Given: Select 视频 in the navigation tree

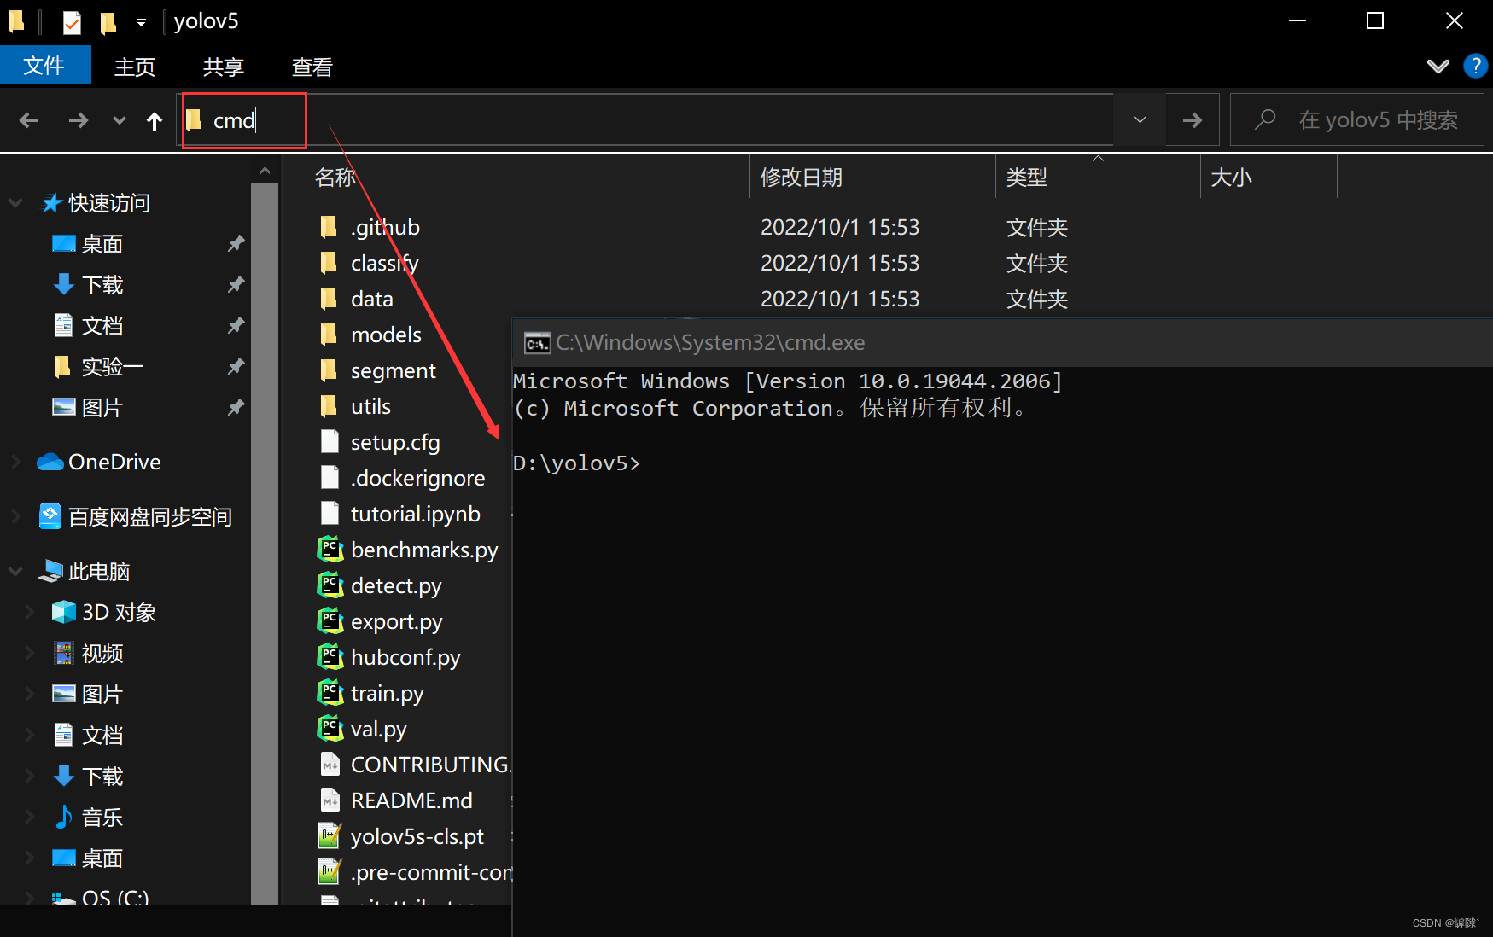Looking at the screenshot, I should coord(102,654).
